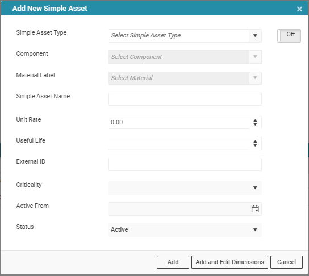This screenshot has width=309, height=276.
Task: Click Add and Edit Dimensions button
Action: coord(229,262)
